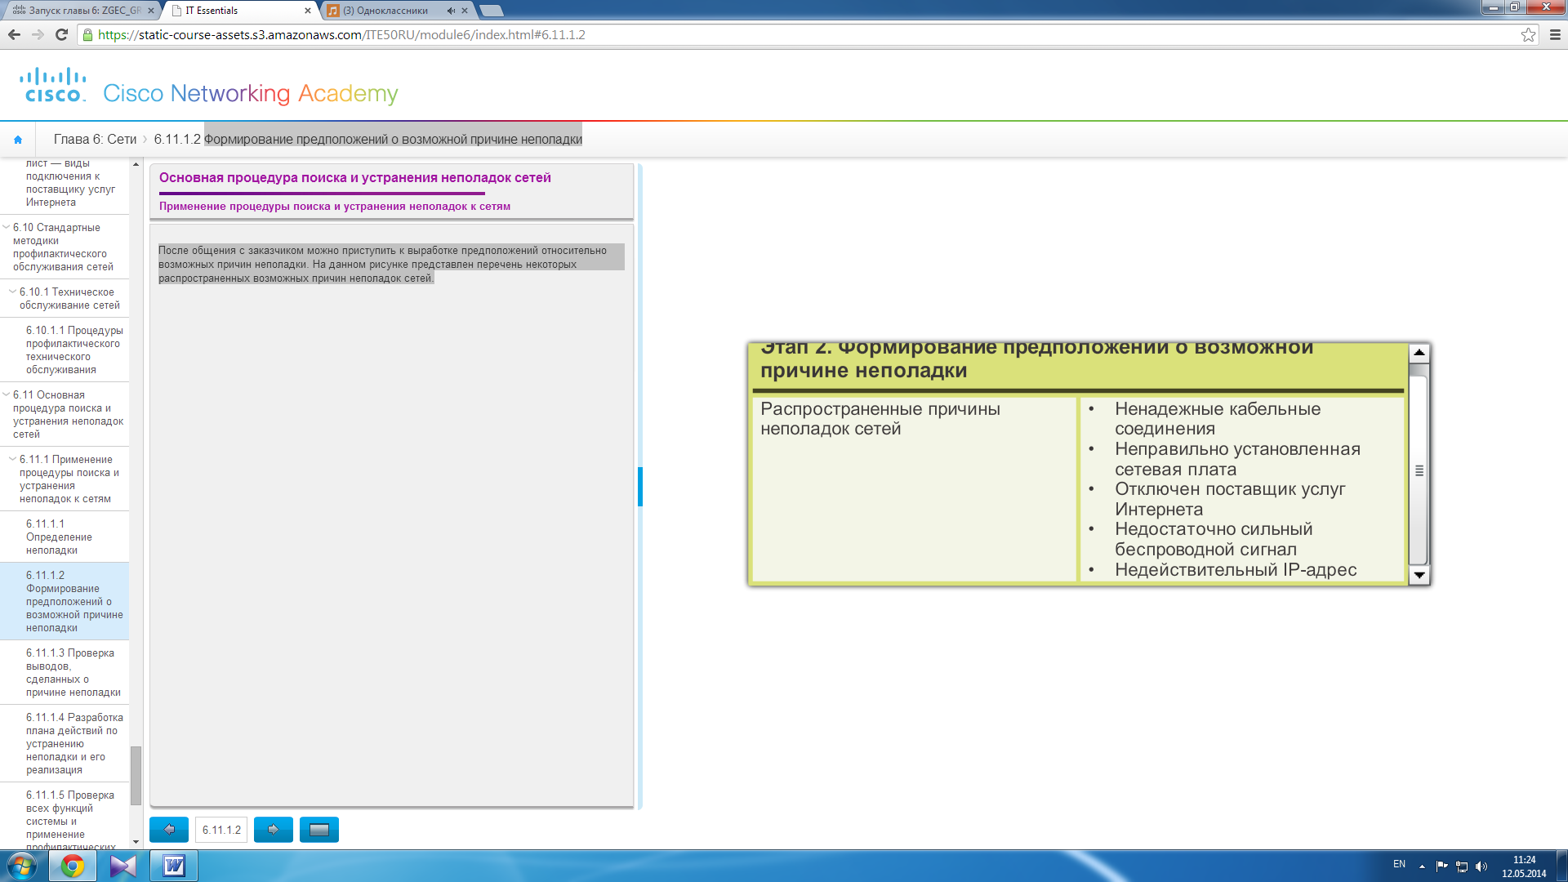The width and height of the screenshot is (1568, 882).
Task: Open the volume tray icon
Action: pyautogui.click(x=1481, y=866)
